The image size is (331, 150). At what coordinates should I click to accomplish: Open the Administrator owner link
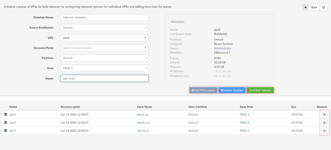(x=223, y=48)
